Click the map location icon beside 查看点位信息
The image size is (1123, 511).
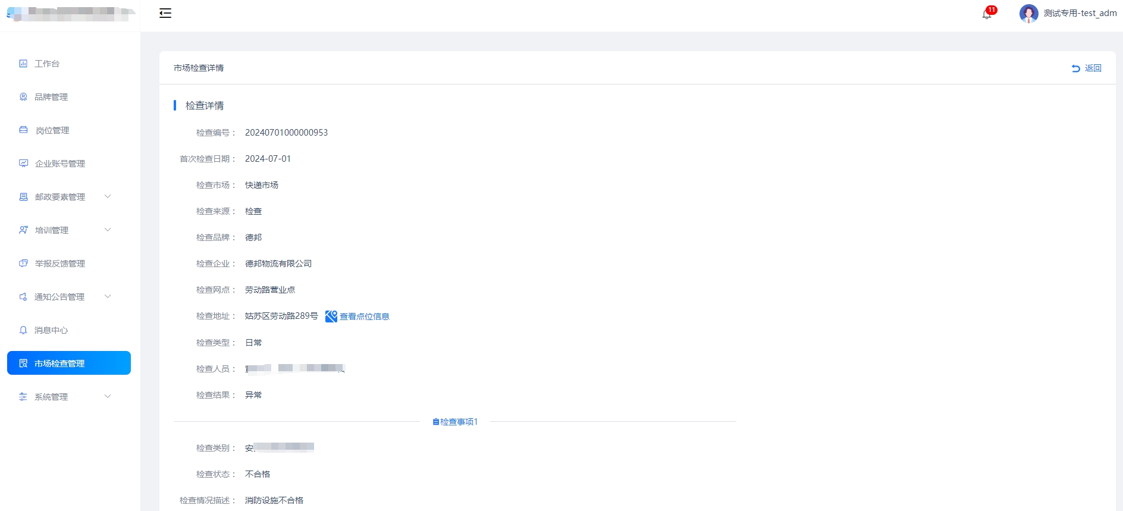[x=331, y=316]
